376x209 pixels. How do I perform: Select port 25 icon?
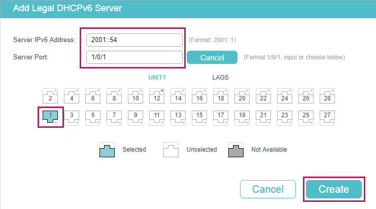[306, 118]
